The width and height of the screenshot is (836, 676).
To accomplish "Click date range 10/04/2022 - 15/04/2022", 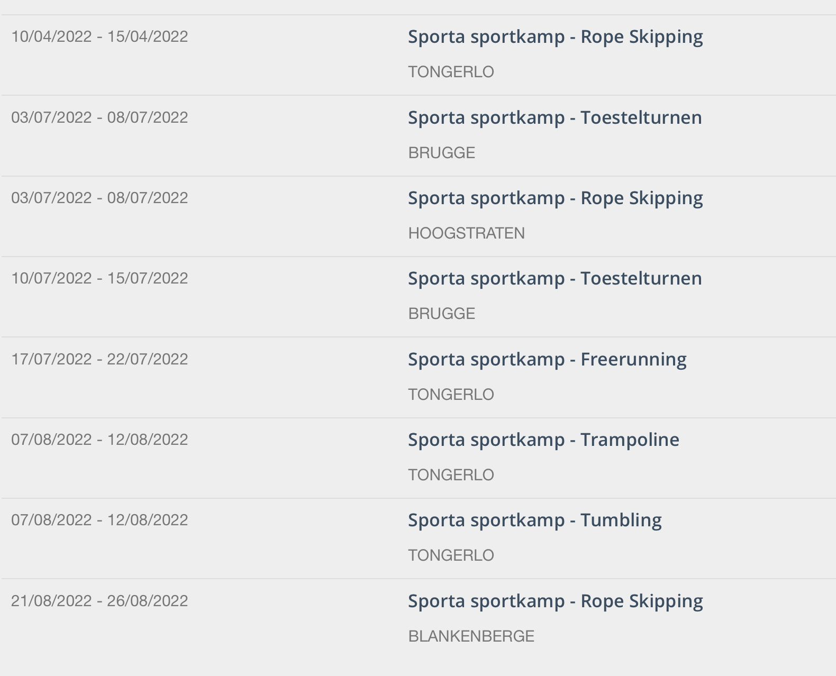I will (x=99, y=36).
